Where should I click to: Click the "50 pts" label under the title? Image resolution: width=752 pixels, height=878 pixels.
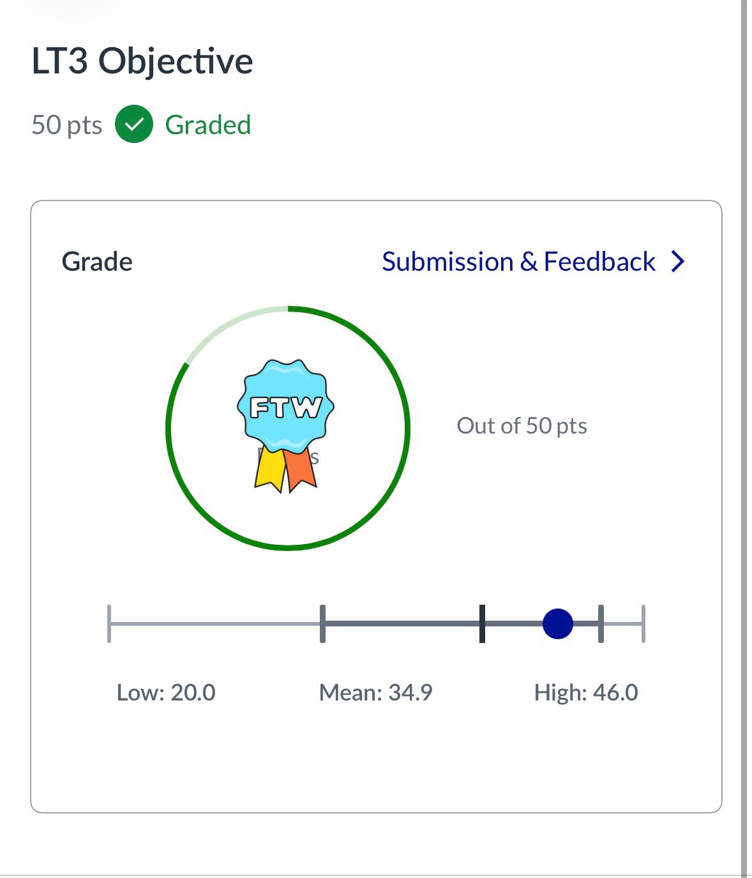coord(67,125)
